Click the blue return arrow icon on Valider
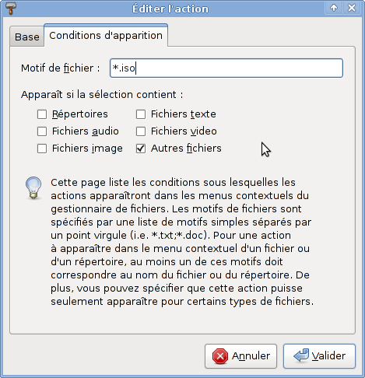 pos(301,355)
